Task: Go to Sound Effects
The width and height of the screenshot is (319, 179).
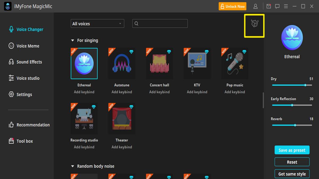Action: 26,62
